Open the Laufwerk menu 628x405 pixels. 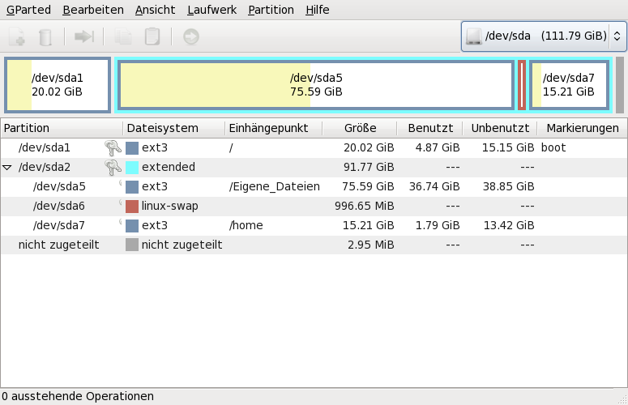click(x=211, y=10)
